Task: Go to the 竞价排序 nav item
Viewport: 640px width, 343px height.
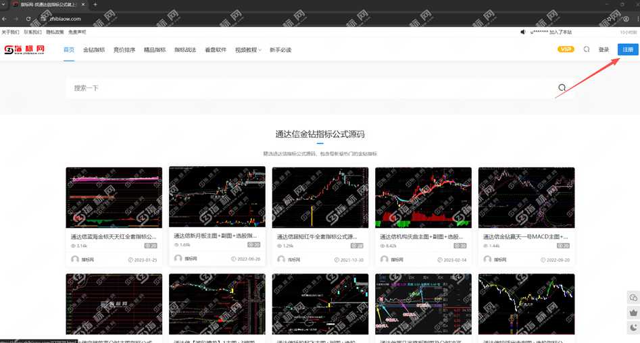Action: (x=124, y=50)
